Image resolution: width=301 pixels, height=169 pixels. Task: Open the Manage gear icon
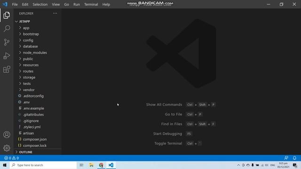click(x=7, y=148)
